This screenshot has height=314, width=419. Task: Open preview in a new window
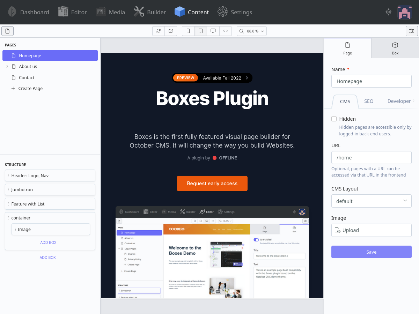click(171, 31)
